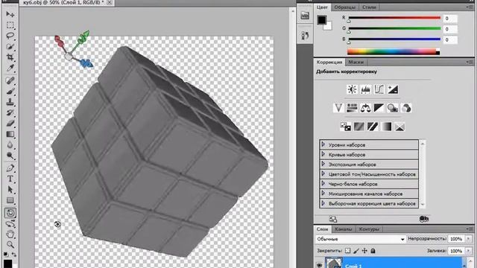
Task: Select the Clone Stamp tool
Action: (x=10, y=102)
